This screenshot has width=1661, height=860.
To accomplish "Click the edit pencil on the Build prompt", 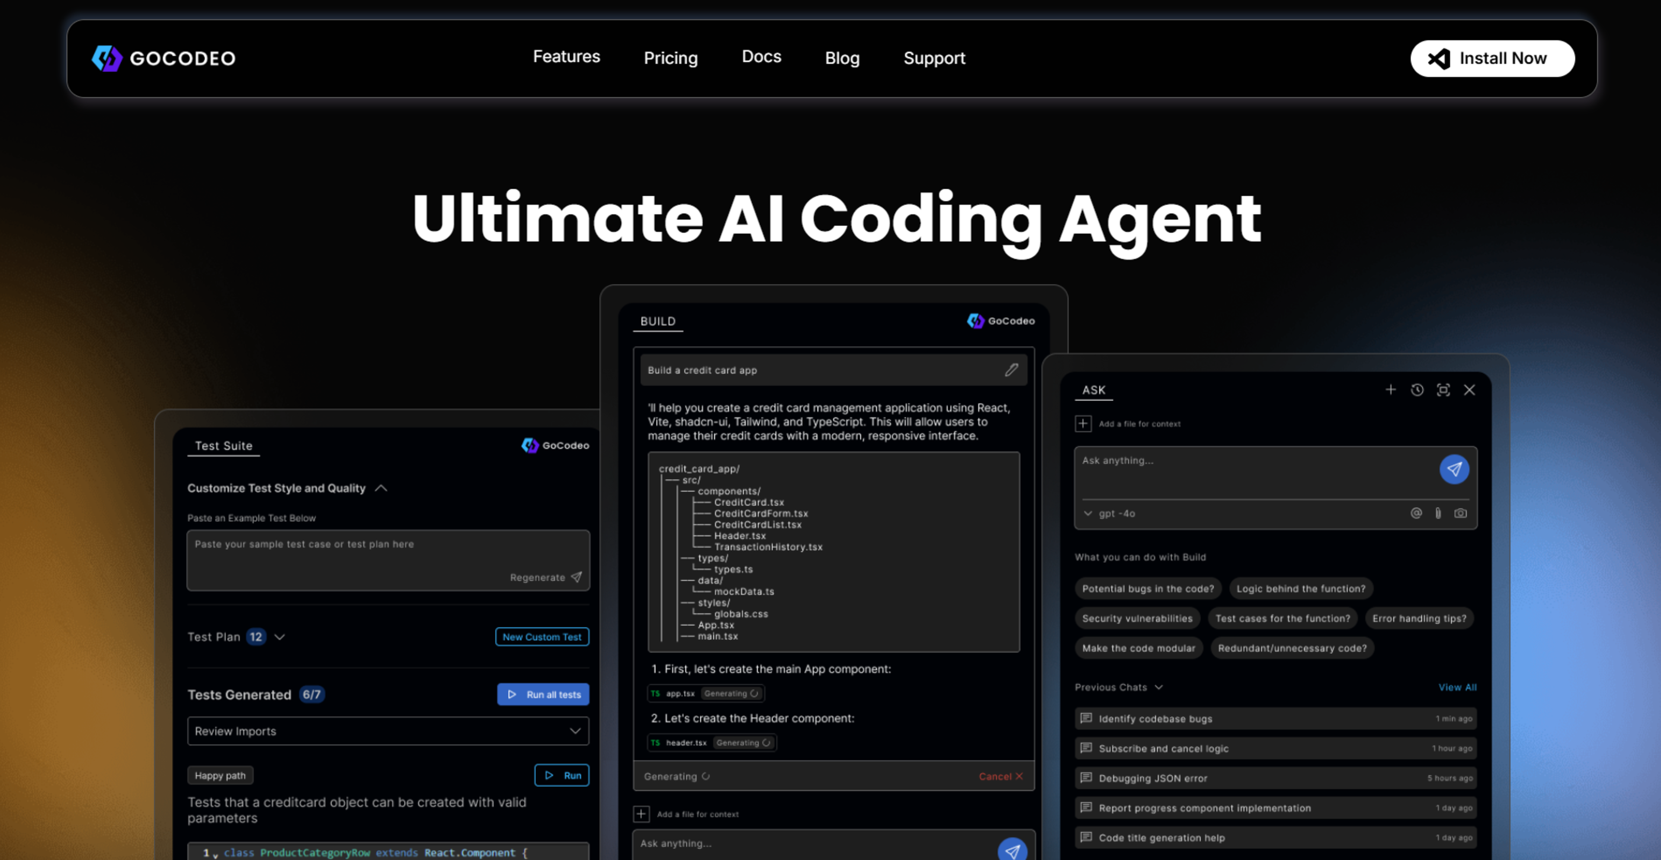I will [1011, 369].
